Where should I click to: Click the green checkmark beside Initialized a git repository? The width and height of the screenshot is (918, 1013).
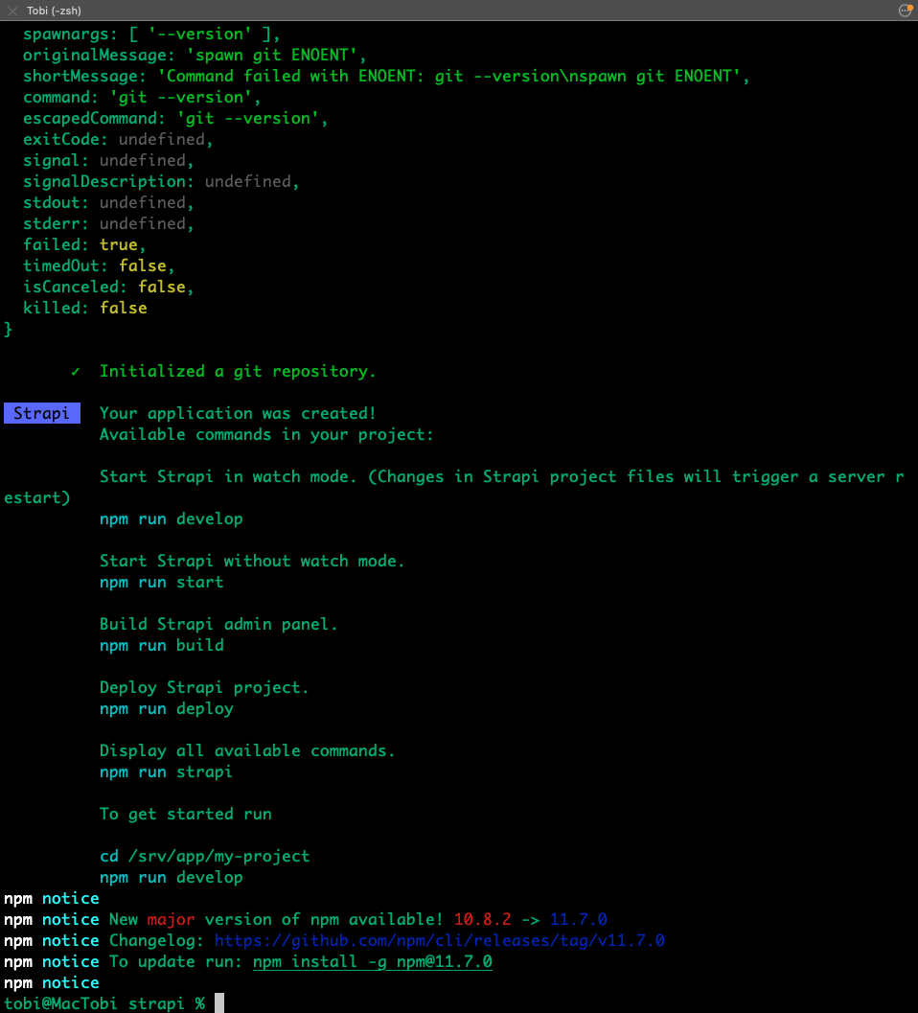76,371
